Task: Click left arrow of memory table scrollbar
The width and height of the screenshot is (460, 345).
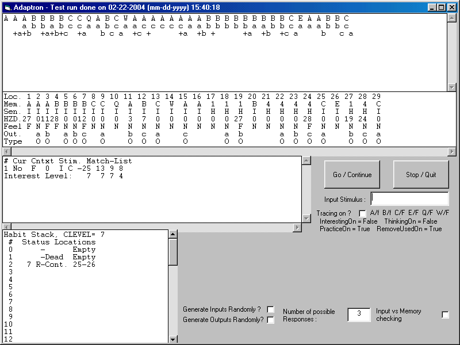Action: click(x=7, y=152)
